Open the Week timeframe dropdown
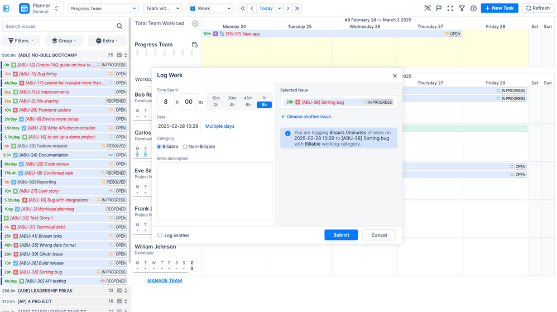This screenshot has height=312, width=557. (210, 8)
